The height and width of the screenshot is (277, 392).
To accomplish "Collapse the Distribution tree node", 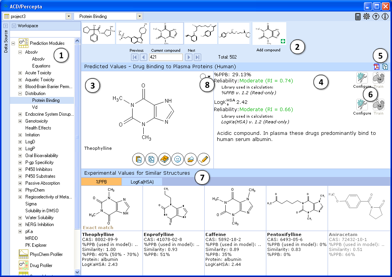I will coord(20,93).
